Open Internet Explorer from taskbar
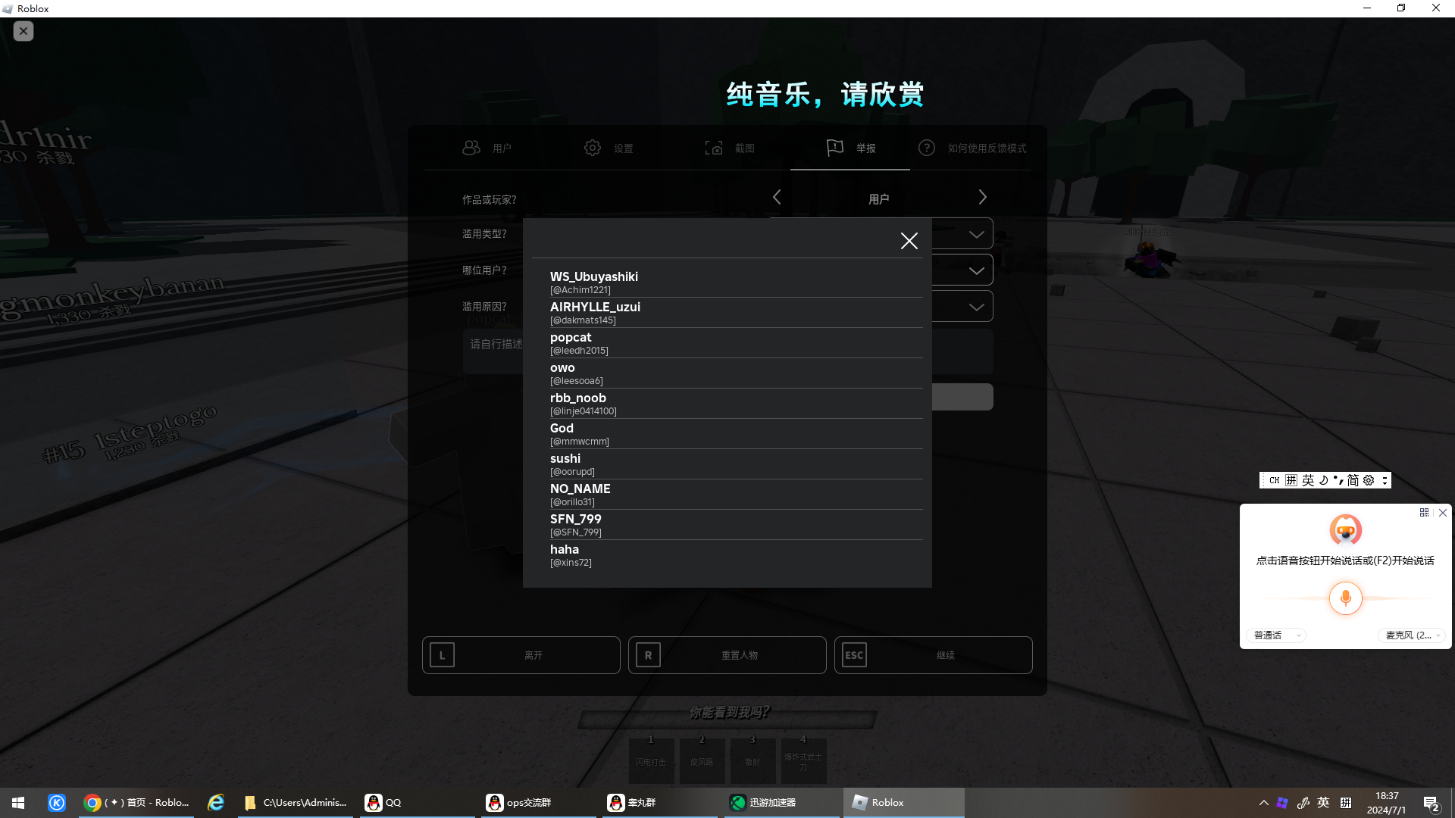 [x=216, y=803]
